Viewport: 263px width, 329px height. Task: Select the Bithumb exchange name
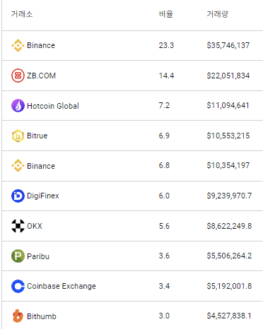click(x=42, y=316)
